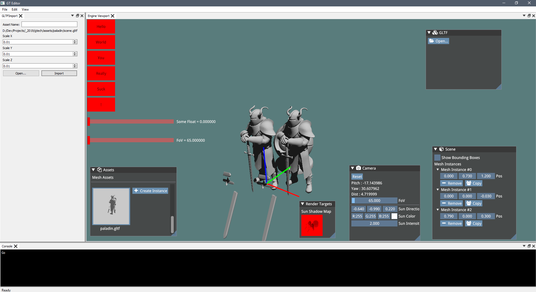Toggle Show Bounding Boxes checkbox

437,158
